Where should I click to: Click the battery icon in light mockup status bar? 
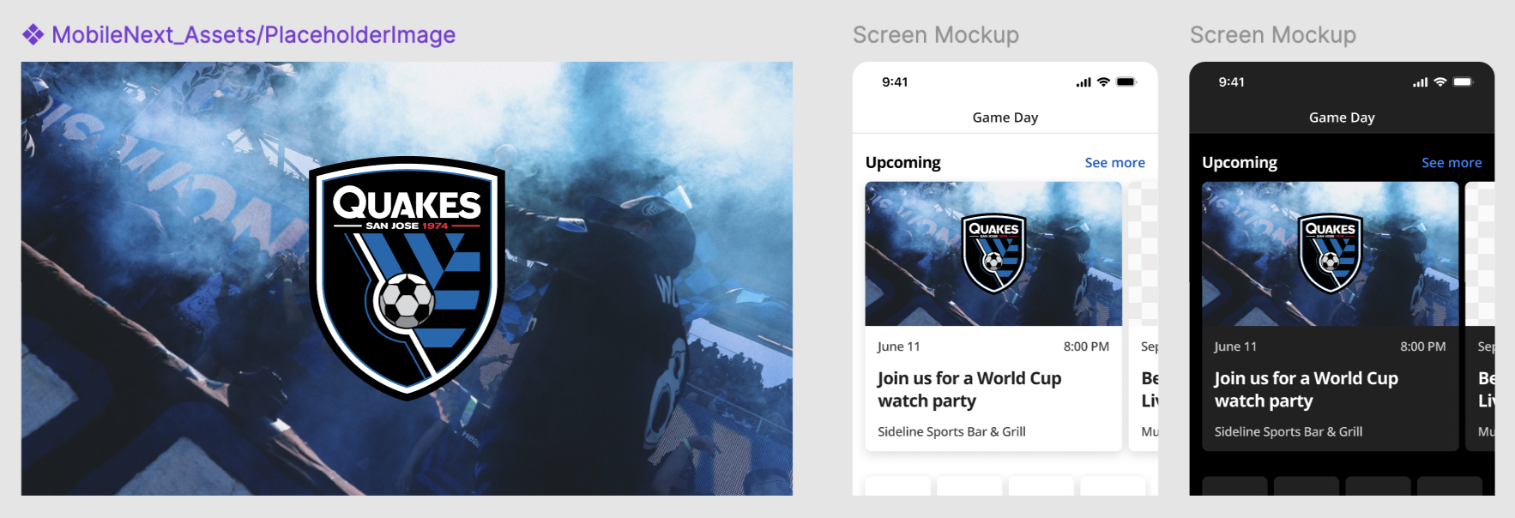1126,82
